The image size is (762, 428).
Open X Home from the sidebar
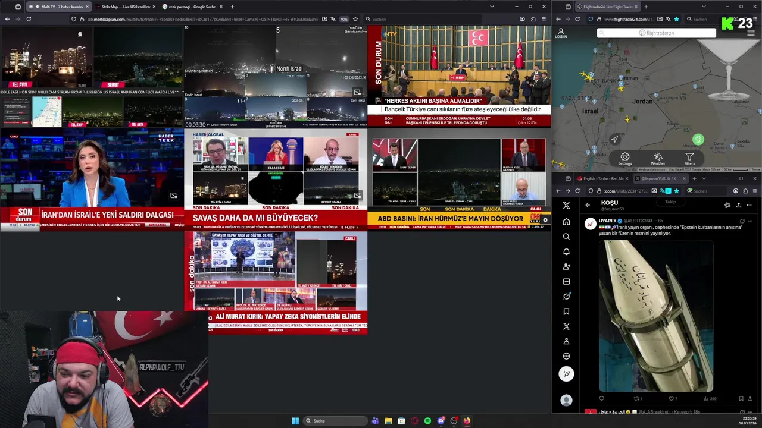566,222
